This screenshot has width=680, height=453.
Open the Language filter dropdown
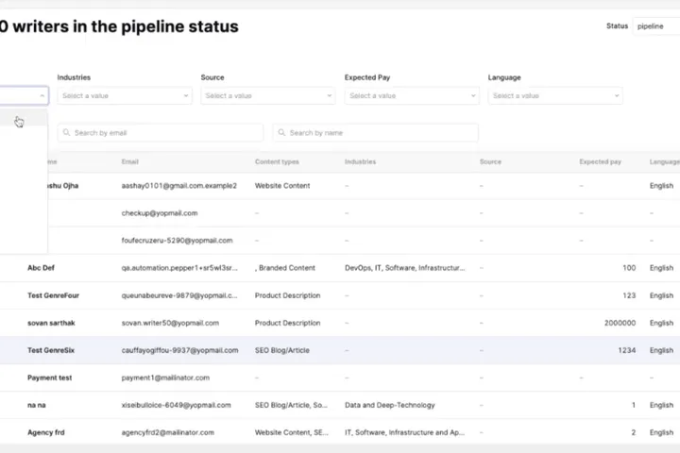(555, 96)
